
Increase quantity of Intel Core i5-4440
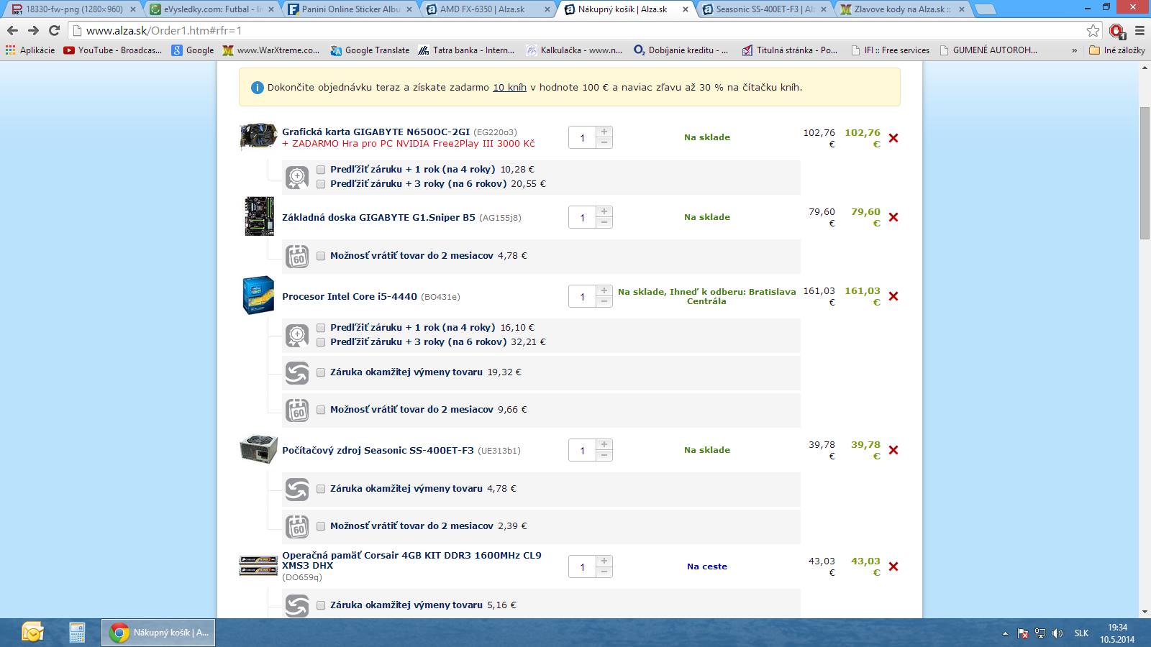[604, 291]
